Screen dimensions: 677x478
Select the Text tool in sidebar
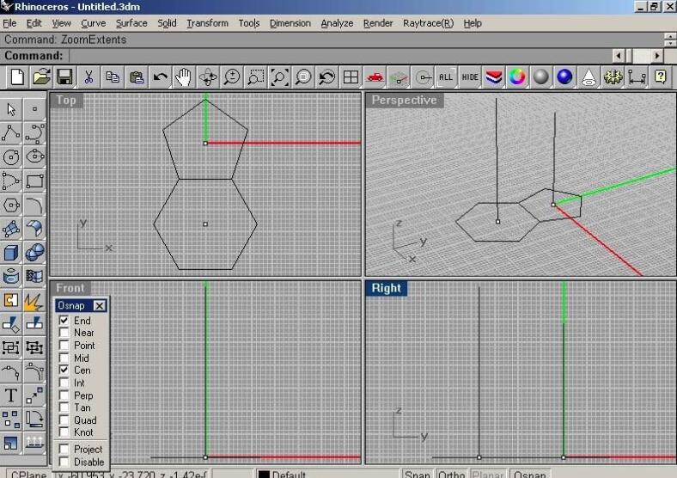pos(11,395)
